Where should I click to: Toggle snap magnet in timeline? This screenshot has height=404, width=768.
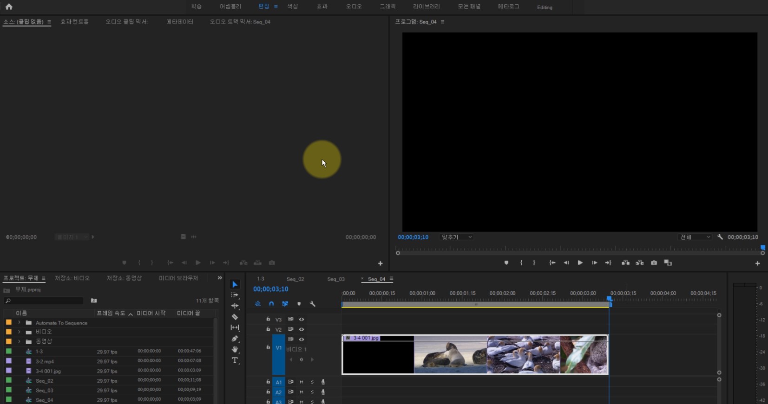tap(271, 304)
